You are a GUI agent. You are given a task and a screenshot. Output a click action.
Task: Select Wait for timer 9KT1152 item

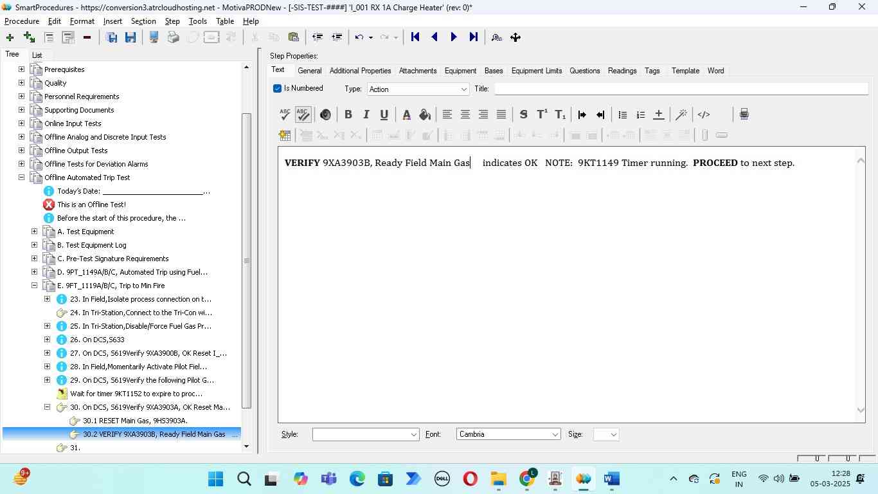[136, 394]
